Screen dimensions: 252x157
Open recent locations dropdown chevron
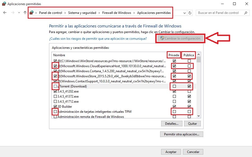(x=19, y=13)
